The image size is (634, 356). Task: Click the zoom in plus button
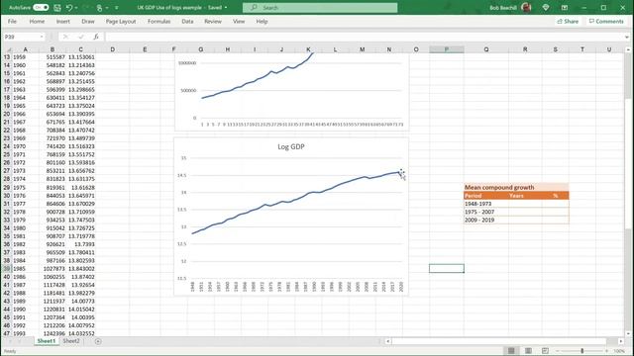pos(606,351)
